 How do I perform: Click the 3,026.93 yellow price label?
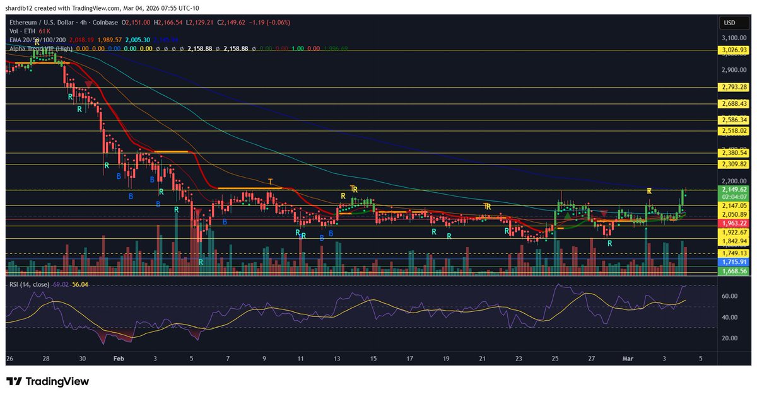coord(734,50)
